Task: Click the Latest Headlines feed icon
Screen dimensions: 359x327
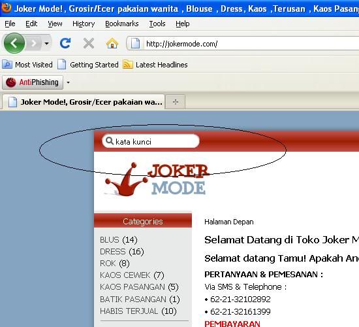Action: (128, 65)
